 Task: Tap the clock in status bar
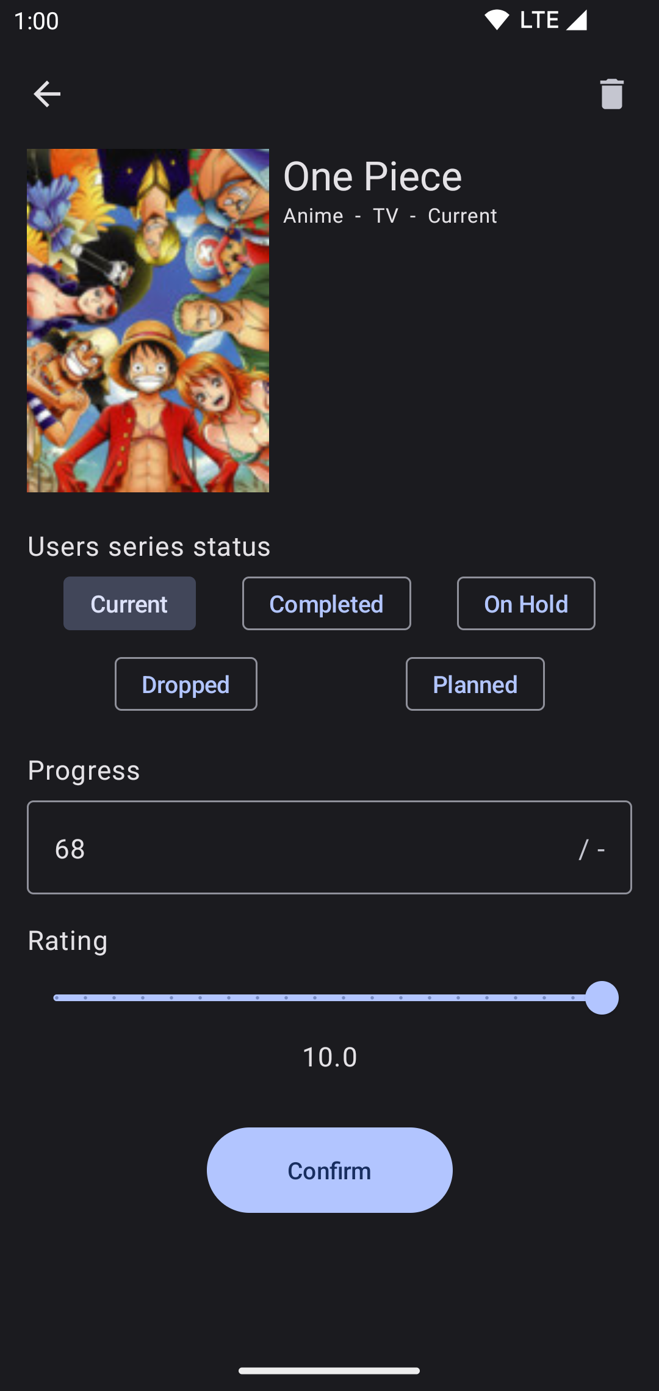(36, 21)
